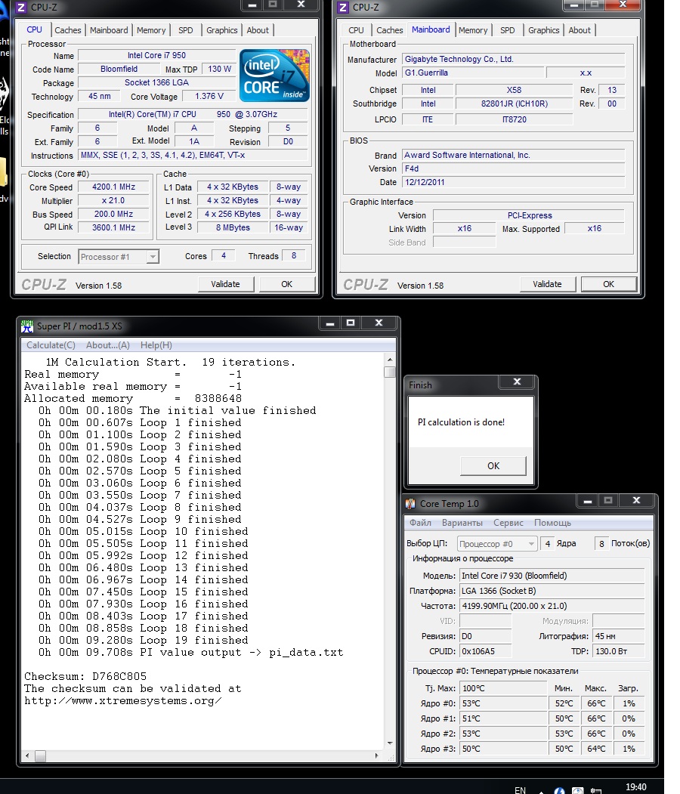The height and width of the screenshot is (794, 680).
Task: Click the EN language indicator in taskbar
Action: pos(520,790)
